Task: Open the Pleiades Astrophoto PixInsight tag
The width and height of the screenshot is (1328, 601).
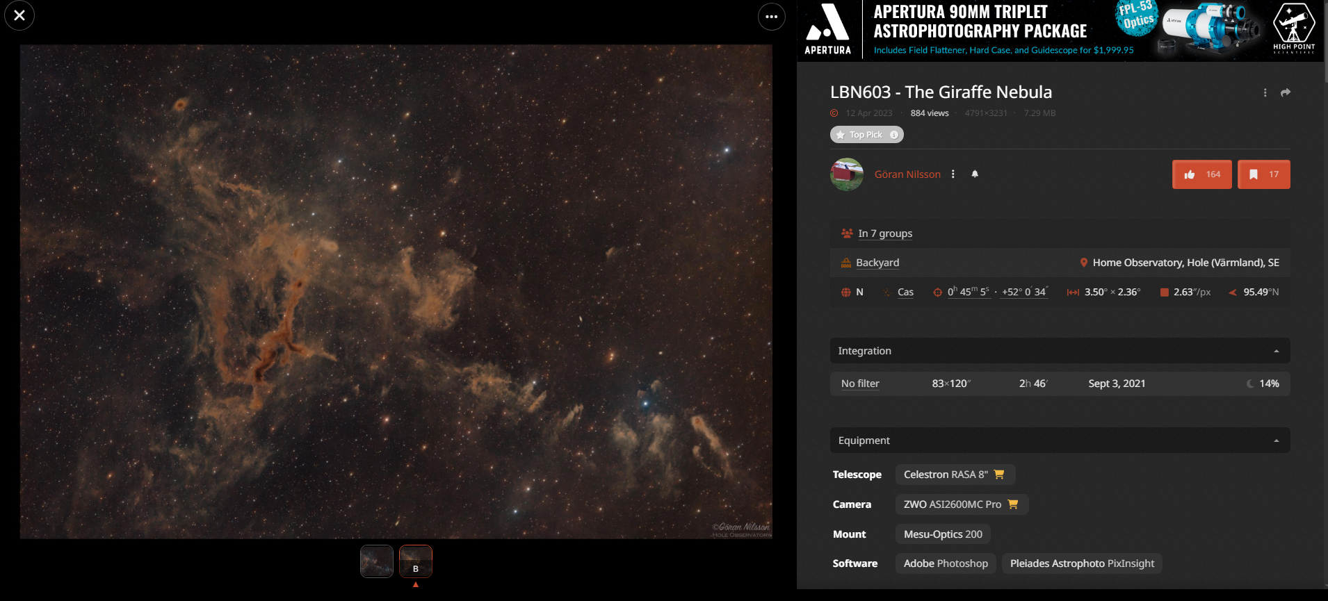Action: coord(1082,563)
